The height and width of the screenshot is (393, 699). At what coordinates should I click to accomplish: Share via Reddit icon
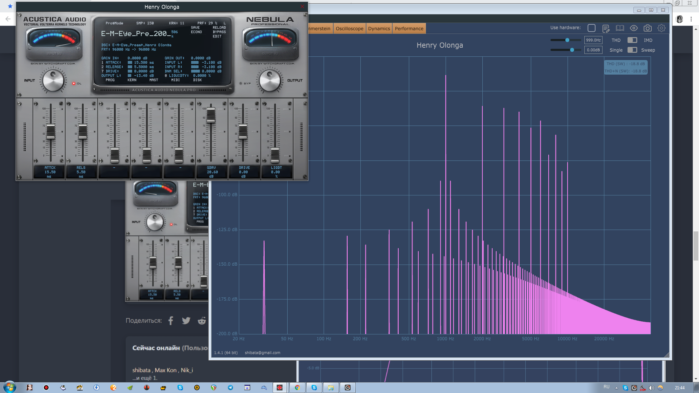click(202, 321)
